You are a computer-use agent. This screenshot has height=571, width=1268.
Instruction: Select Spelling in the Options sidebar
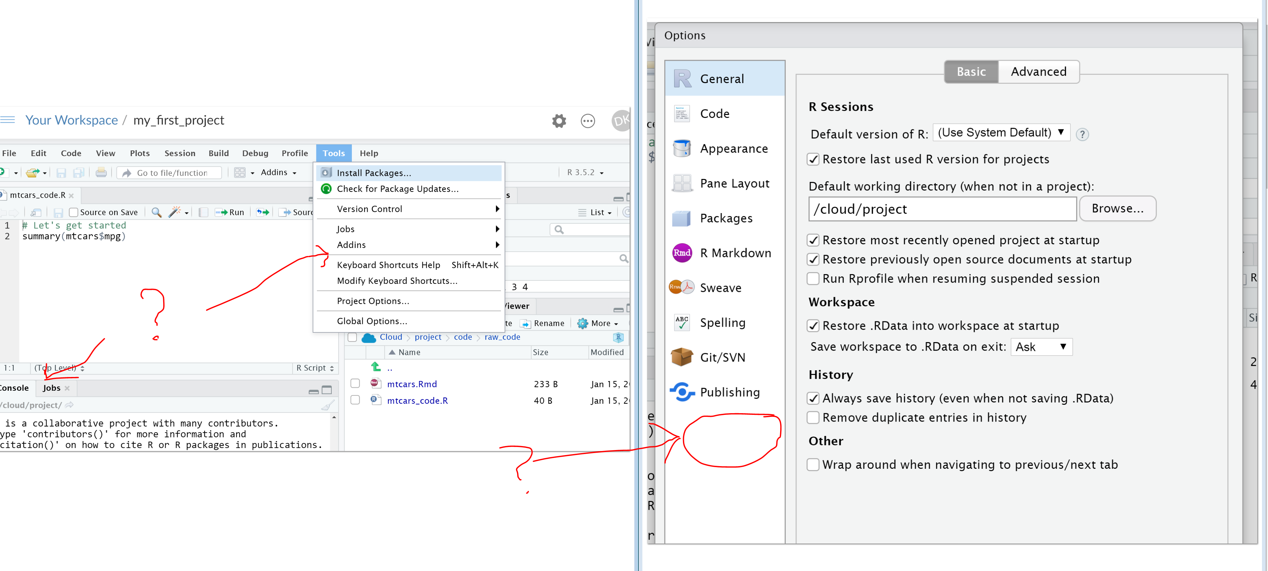tap(724, 322)
